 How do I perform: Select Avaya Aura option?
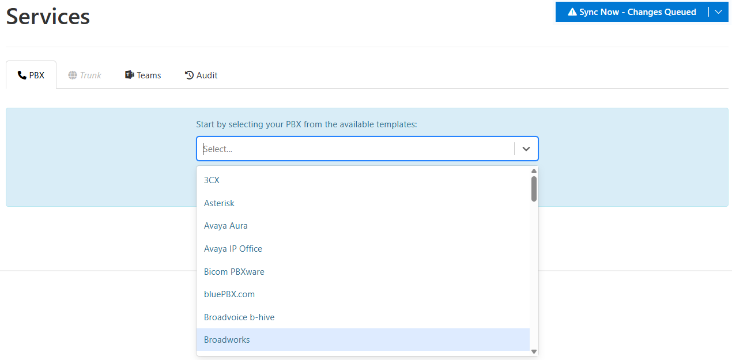click(x=363, y=226)
